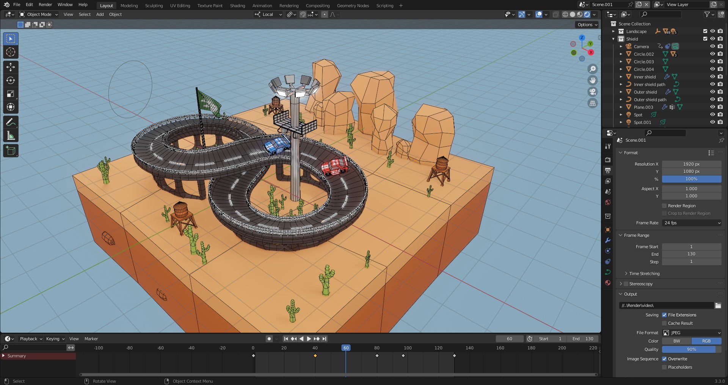Enable the snapping magnet icon
The height and width of the screenshot is (385, 728).
click(x=303, y=14)
